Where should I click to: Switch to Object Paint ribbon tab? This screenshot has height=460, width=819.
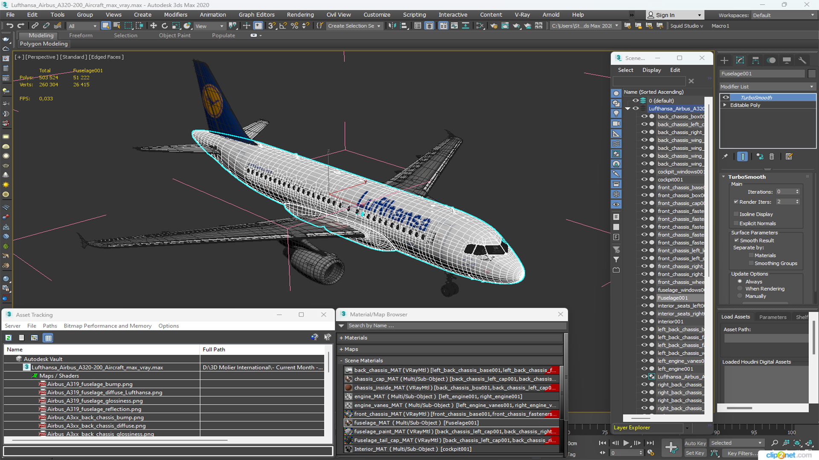point(174,36)
